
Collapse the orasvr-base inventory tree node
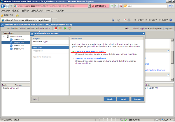(x=4, y=37)
